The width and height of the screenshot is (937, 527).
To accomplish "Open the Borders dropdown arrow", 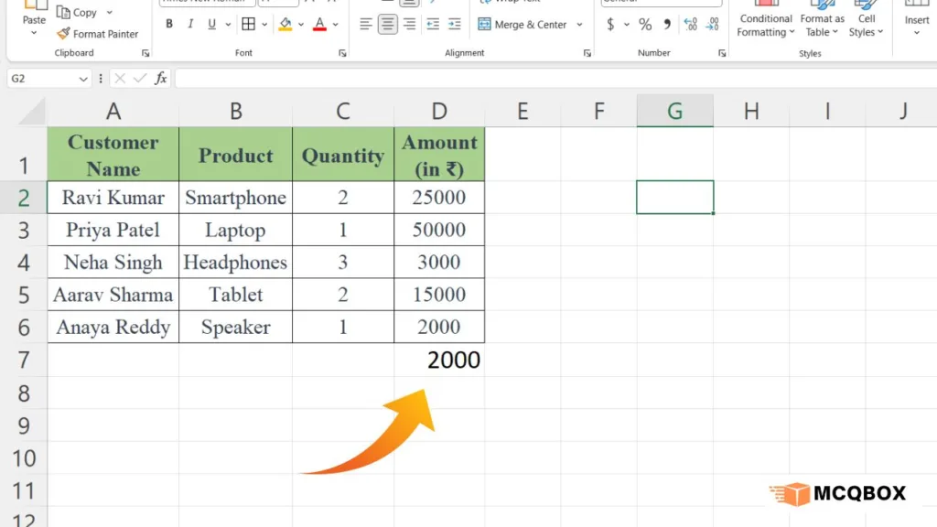I will click(x=265, y=25).
